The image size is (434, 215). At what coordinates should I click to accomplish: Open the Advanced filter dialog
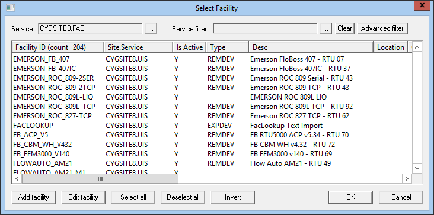[x=382, y=28]
